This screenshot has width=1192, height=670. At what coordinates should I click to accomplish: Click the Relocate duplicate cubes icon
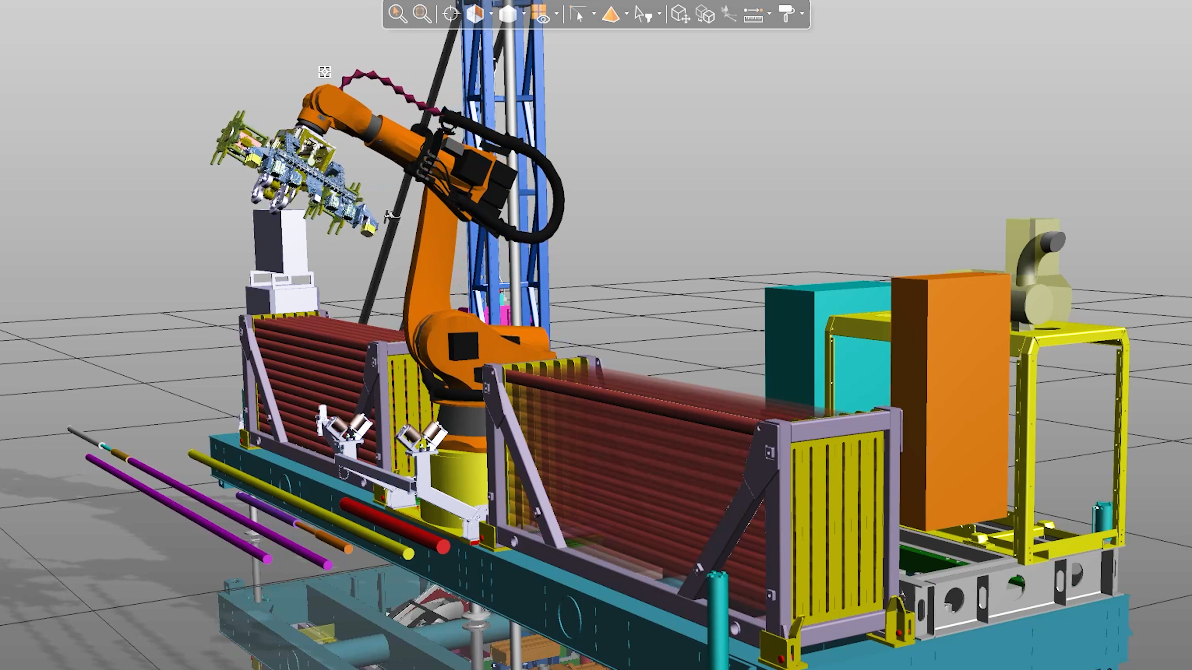coord(705,14)
